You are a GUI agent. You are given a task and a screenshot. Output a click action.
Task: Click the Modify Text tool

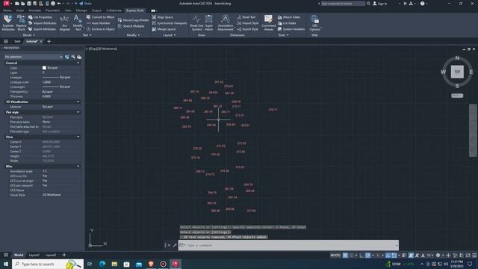click(x=78, y=22)
